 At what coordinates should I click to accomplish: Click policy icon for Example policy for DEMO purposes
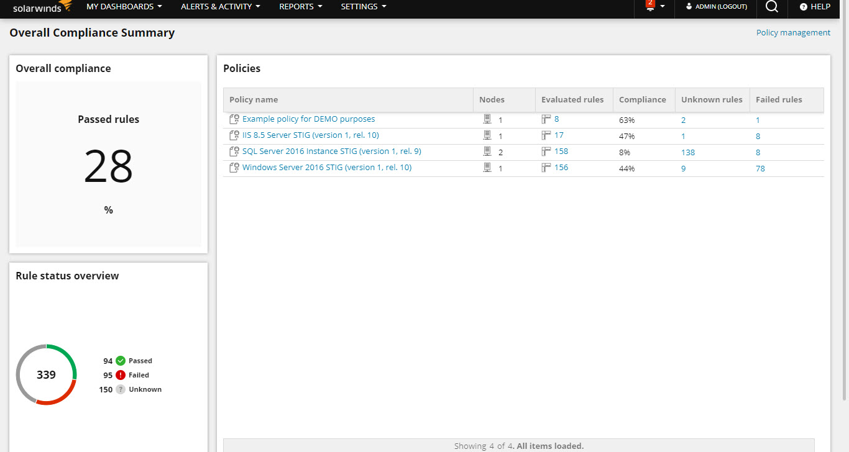click(x=234, y=119)
